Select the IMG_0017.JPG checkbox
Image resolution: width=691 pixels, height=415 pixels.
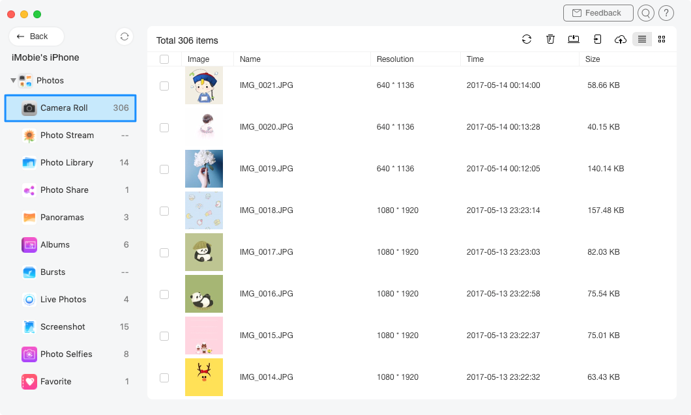click(x=164, y=252)
